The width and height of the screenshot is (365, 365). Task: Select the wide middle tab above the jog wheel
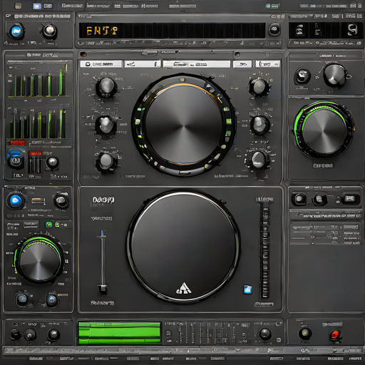(197, 64)
